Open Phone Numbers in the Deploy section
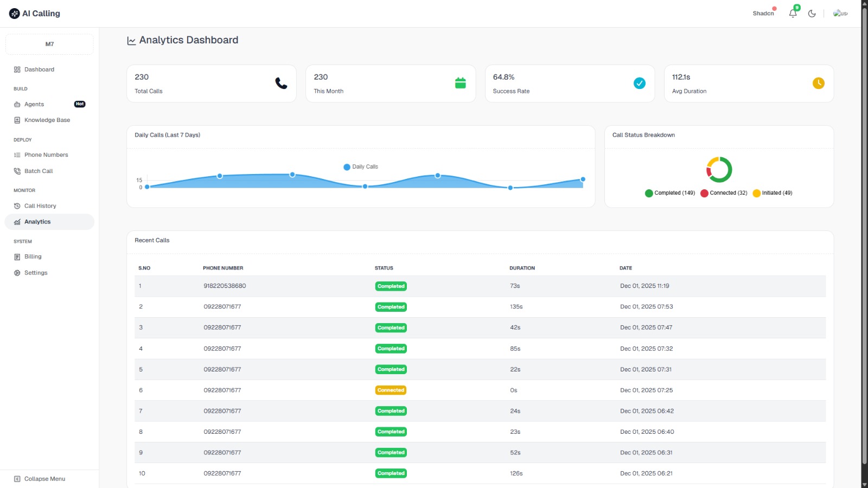The image size is (868, 488). 46,155
